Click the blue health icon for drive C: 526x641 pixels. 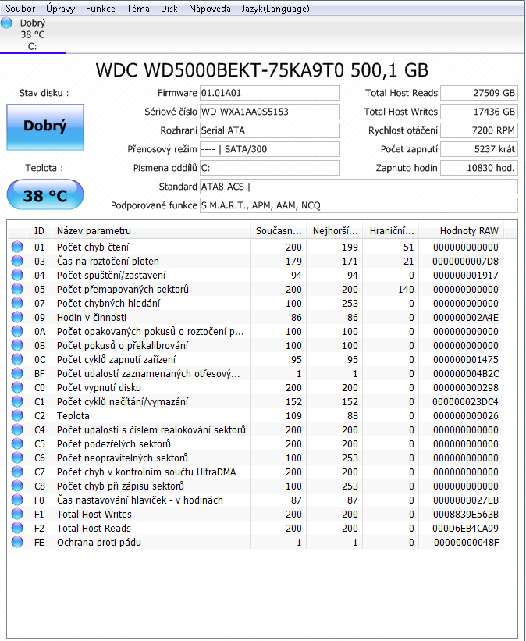pyautogui.click(x=6, y=23)
